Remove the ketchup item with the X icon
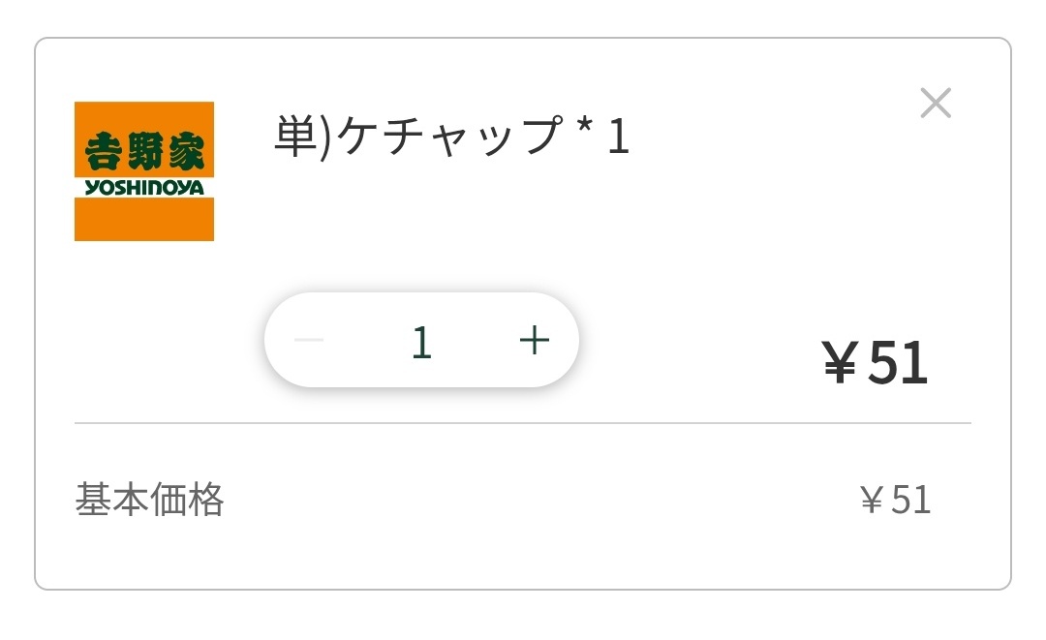Viewport: 1046px width, 640px height. point(936,104)
